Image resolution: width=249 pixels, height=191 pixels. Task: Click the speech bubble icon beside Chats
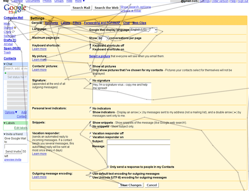pyautogui.click(x=13, y=32)
